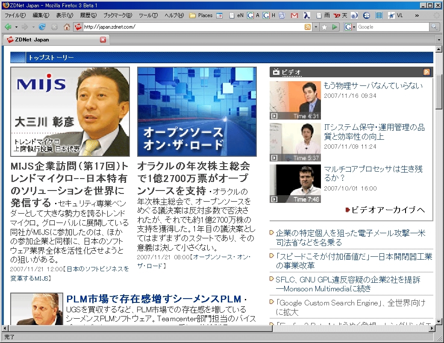Close the ZDNet Japan tab
The height and width of the screenshot is (343, 444).
tap(103, 40)
